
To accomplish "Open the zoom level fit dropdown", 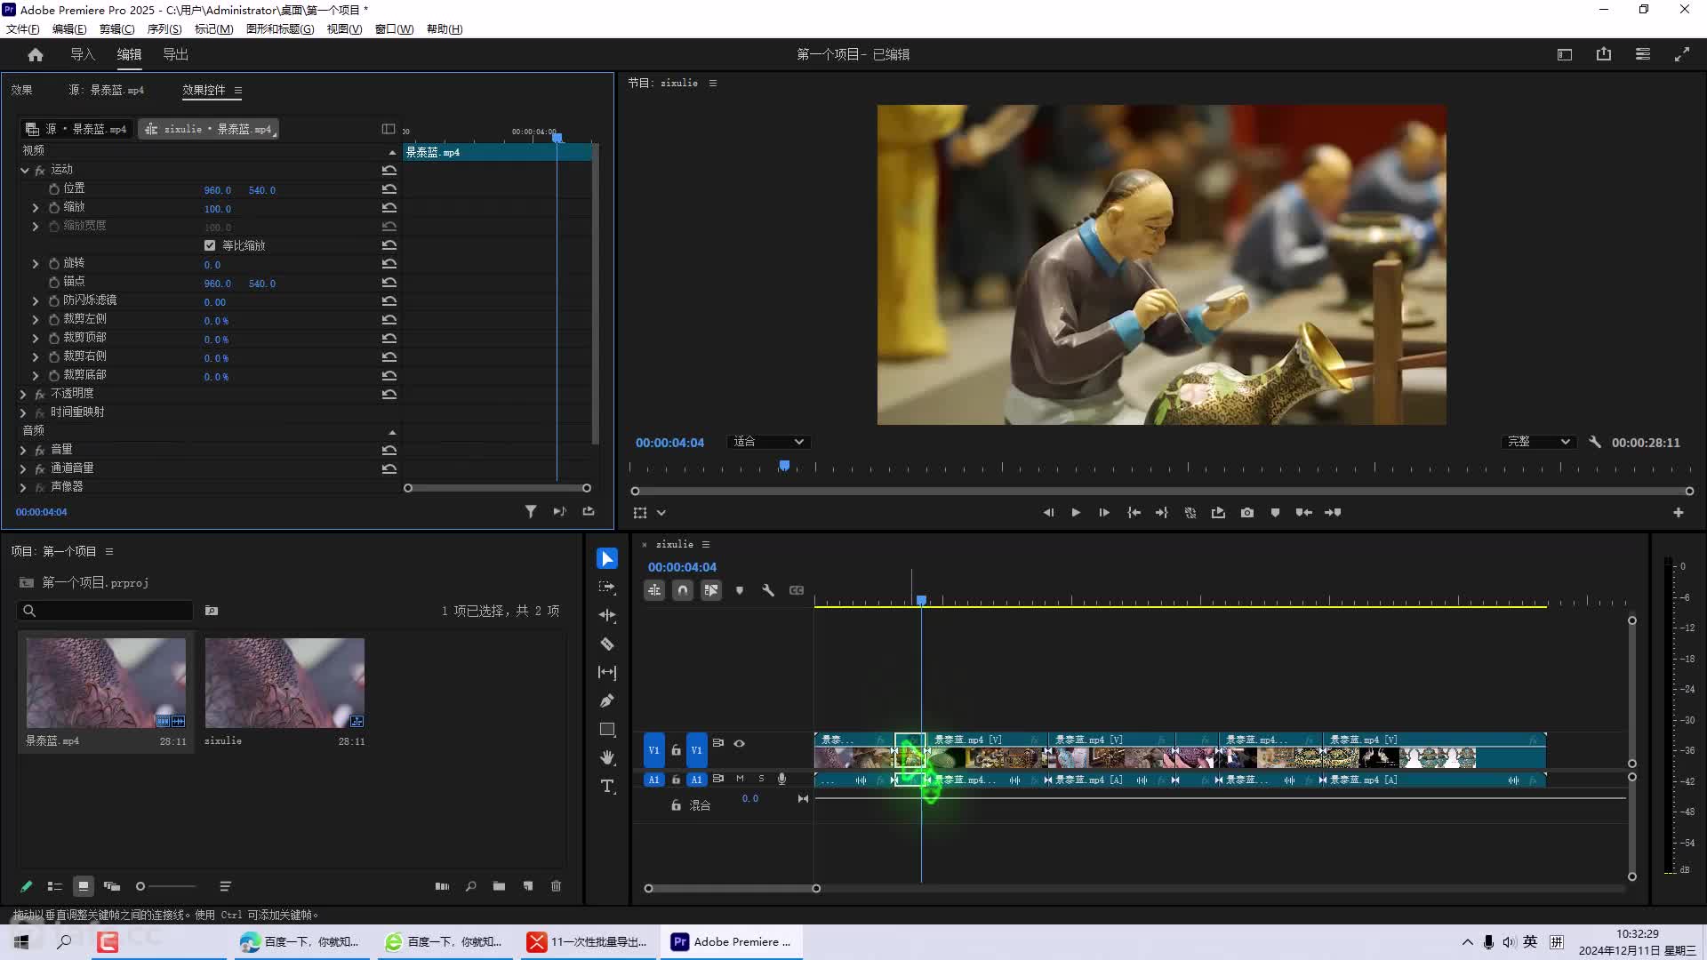I will 767,442.
